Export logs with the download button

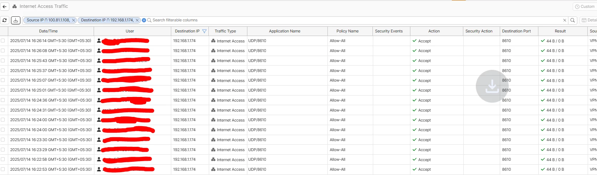point(16,20)
